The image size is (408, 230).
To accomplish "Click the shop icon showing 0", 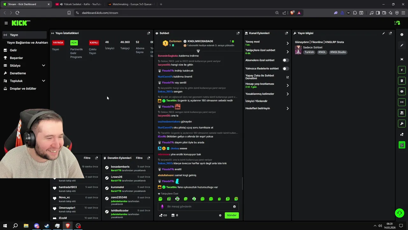I will point(175,215).
